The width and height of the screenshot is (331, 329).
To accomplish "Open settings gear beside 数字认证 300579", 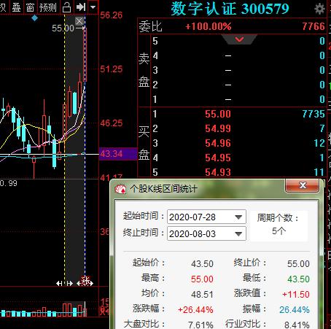I will click(x=319, y=9).
